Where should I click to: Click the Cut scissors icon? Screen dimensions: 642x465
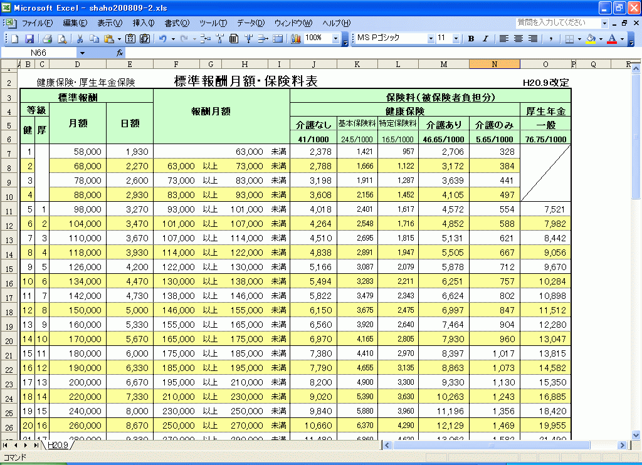tap(80, 39)
